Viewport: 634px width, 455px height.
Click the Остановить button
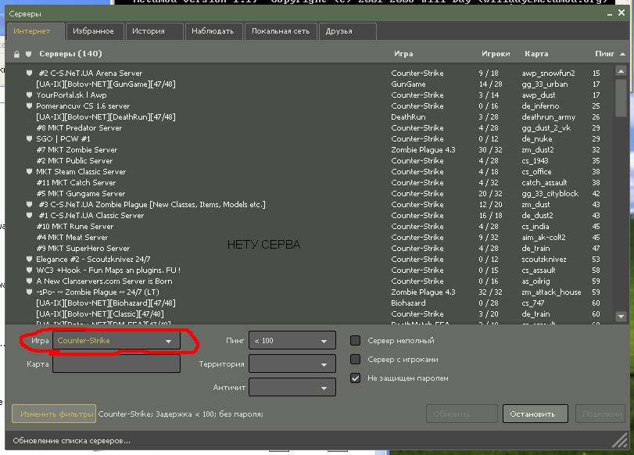tap(535, 414)
